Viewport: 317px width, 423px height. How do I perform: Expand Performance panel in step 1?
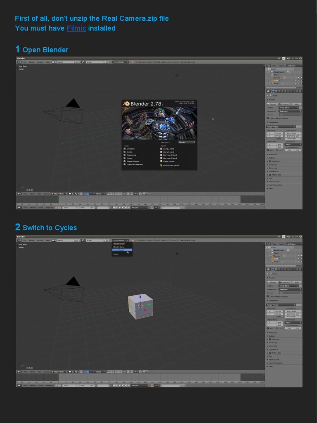tap(274, 182)
